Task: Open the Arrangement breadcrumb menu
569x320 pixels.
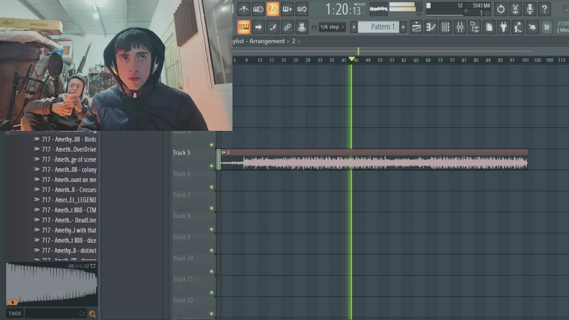Action: (x=267, y=41)
